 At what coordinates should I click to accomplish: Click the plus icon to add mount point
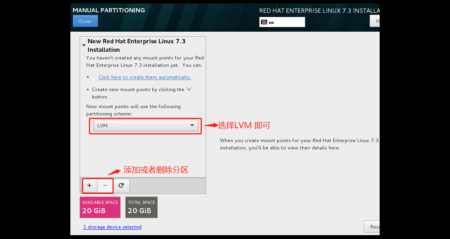click(x=90, y=185)
